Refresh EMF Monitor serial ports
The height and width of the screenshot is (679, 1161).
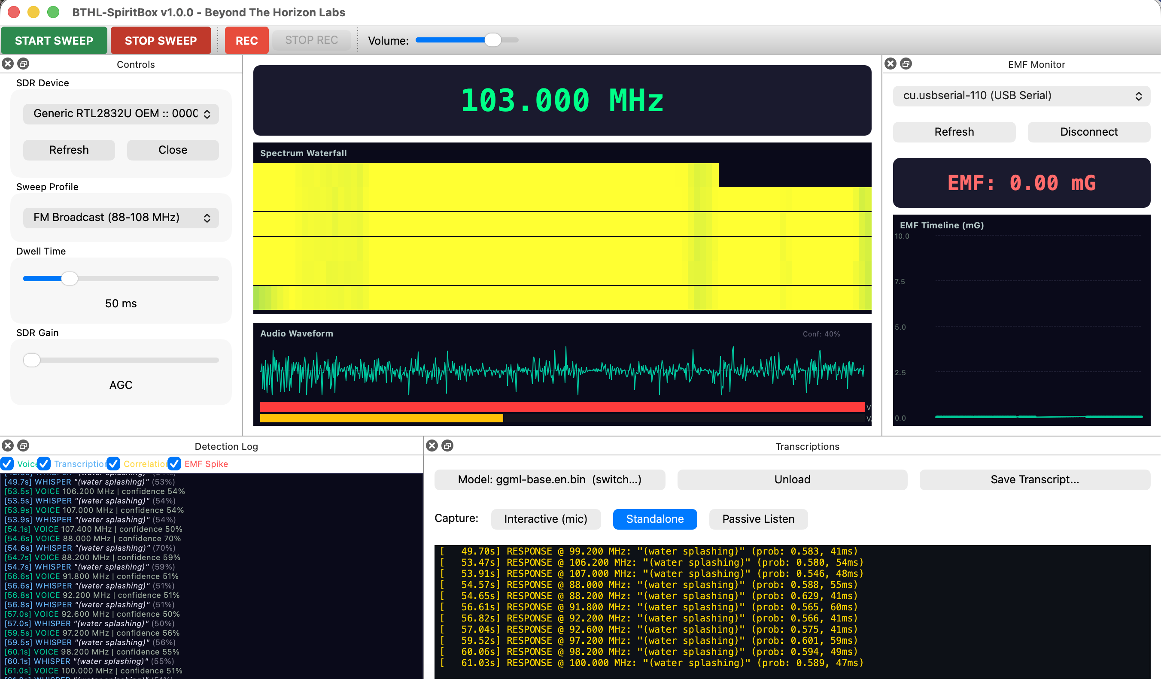click(954, 132)
